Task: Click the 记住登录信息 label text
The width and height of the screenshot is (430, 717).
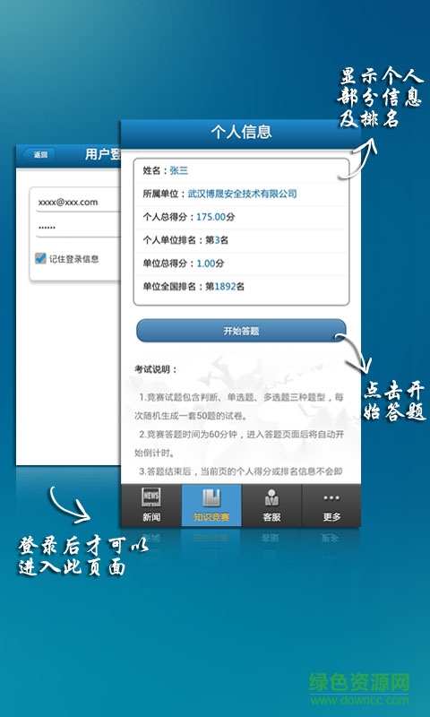Action: pos(74,259)
